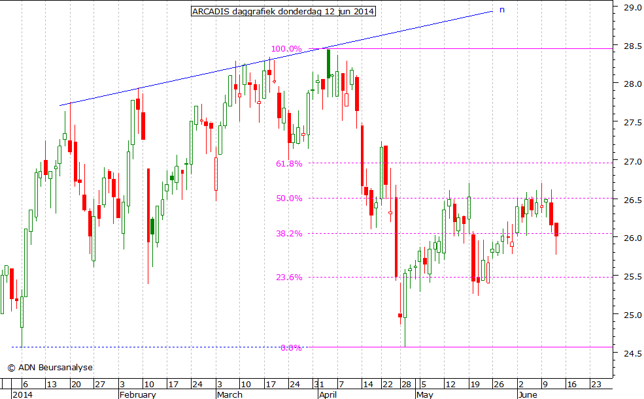Select the 61.8% Fibonacci level label
The image size is (644, 399).
pos(289,164)
